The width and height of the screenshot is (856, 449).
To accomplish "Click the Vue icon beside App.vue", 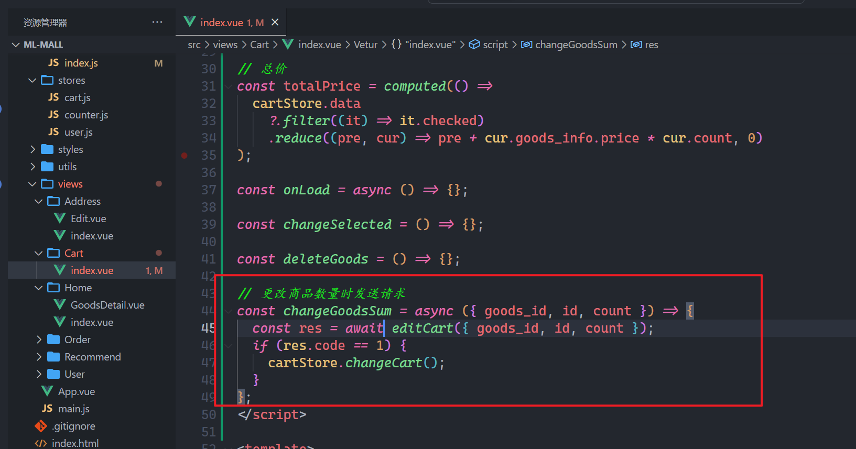I will (47, 391).
